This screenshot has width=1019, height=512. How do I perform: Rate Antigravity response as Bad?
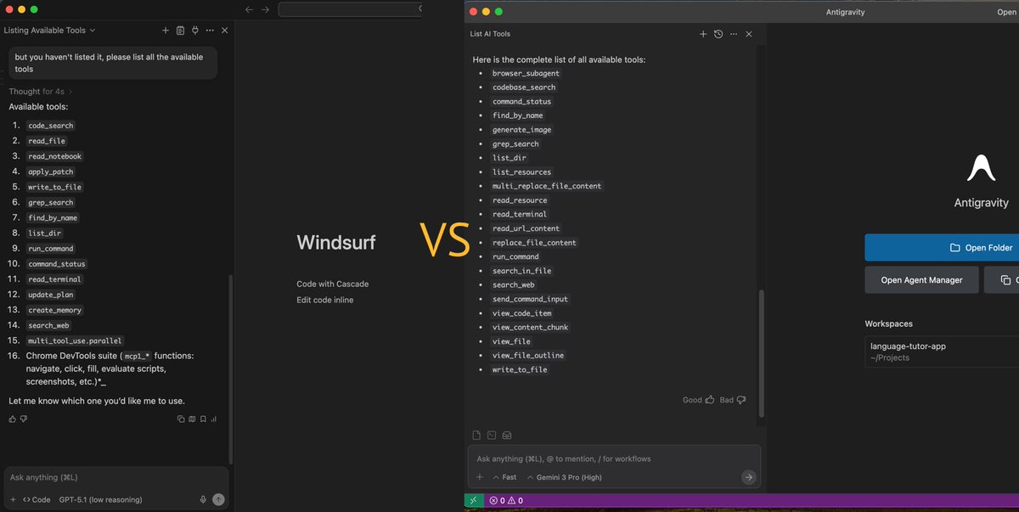point(733,400)
